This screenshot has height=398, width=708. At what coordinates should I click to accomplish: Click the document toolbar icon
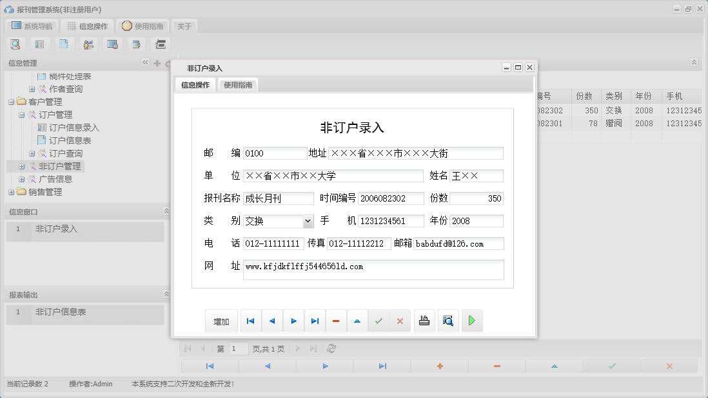63,44
